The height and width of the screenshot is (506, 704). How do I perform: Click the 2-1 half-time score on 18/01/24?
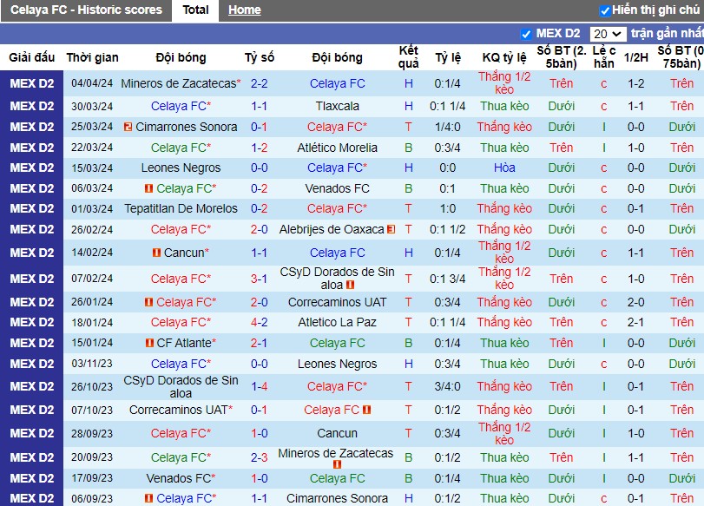(636, 322)
